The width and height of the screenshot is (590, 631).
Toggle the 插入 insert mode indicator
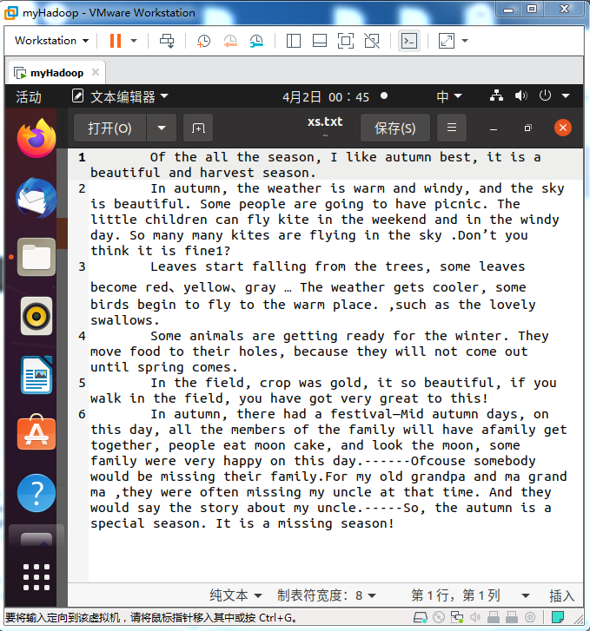561,595
